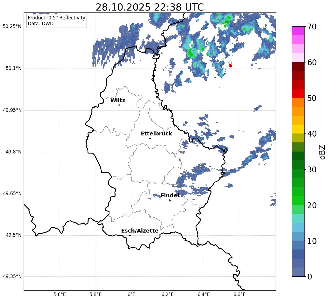Image resolution: width=329 pixels, height=300 pixels.
Task: Click the dBZ colorbar axis label
Action: [323, 152]
